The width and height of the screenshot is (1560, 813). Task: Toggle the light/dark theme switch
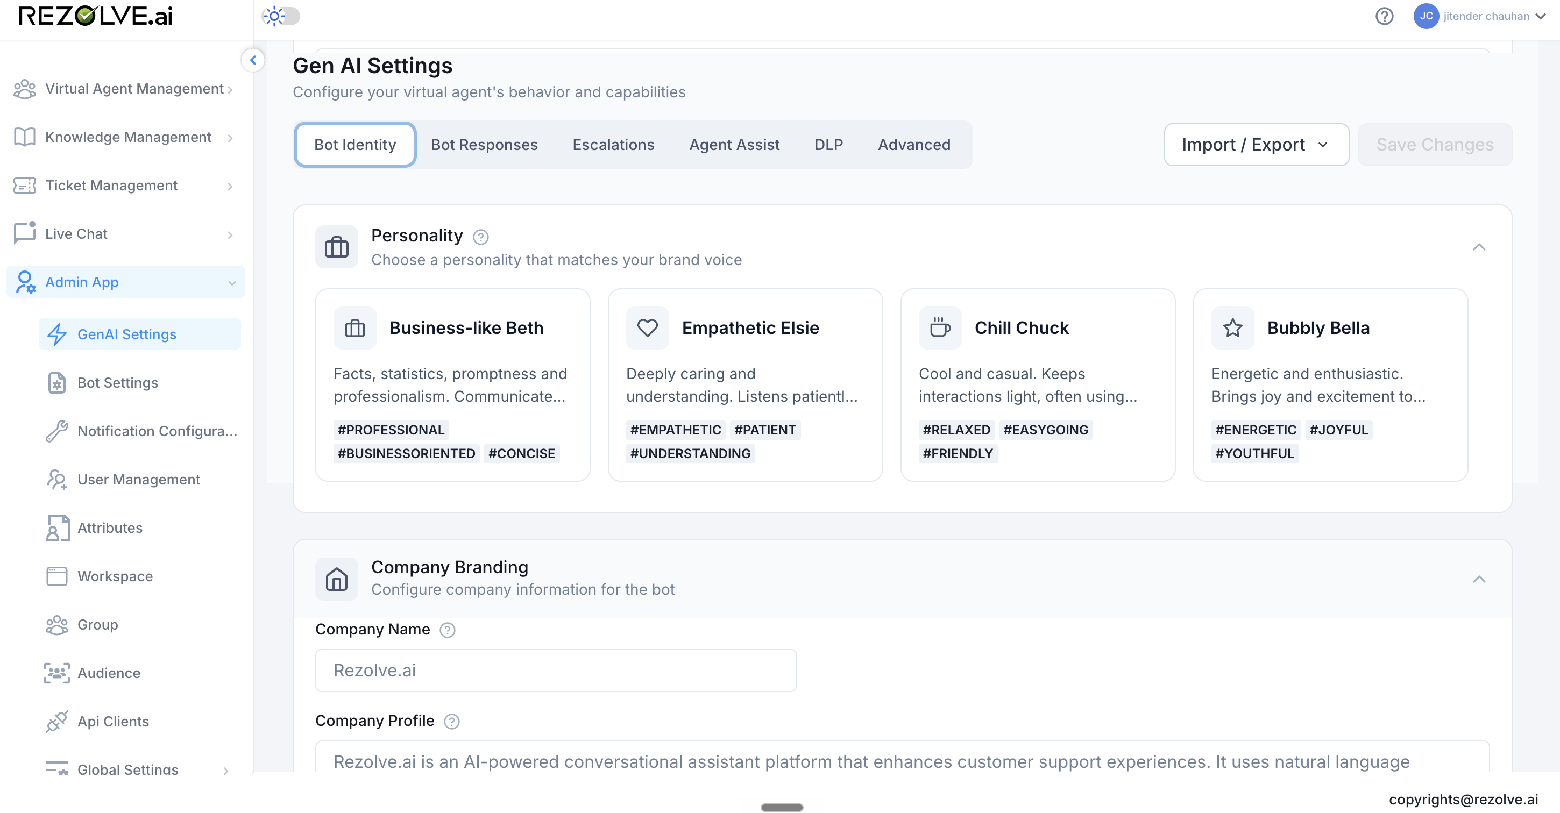pyautogui.click(x=281, y=16)
